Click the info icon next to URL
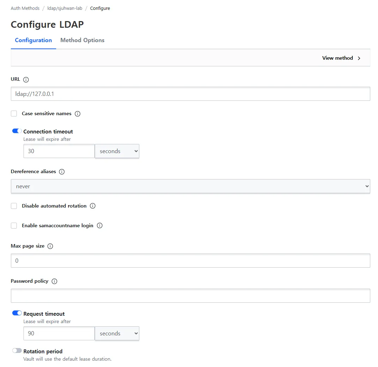378x367 pixels. coord(26,80)
